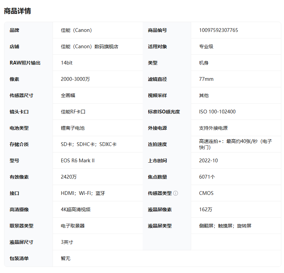Select the brand value 佳能（Canon）

point(76,30)
